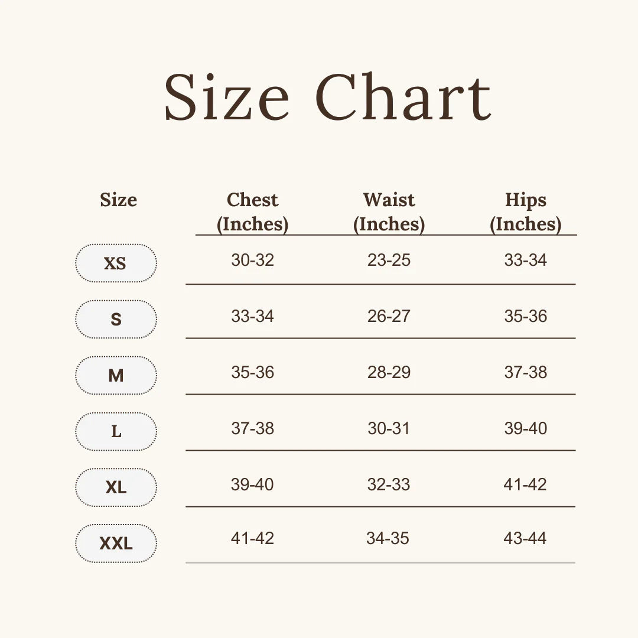The image size is (638, 638).
Task: Choose the M size pill
Action: click(116, 375)
